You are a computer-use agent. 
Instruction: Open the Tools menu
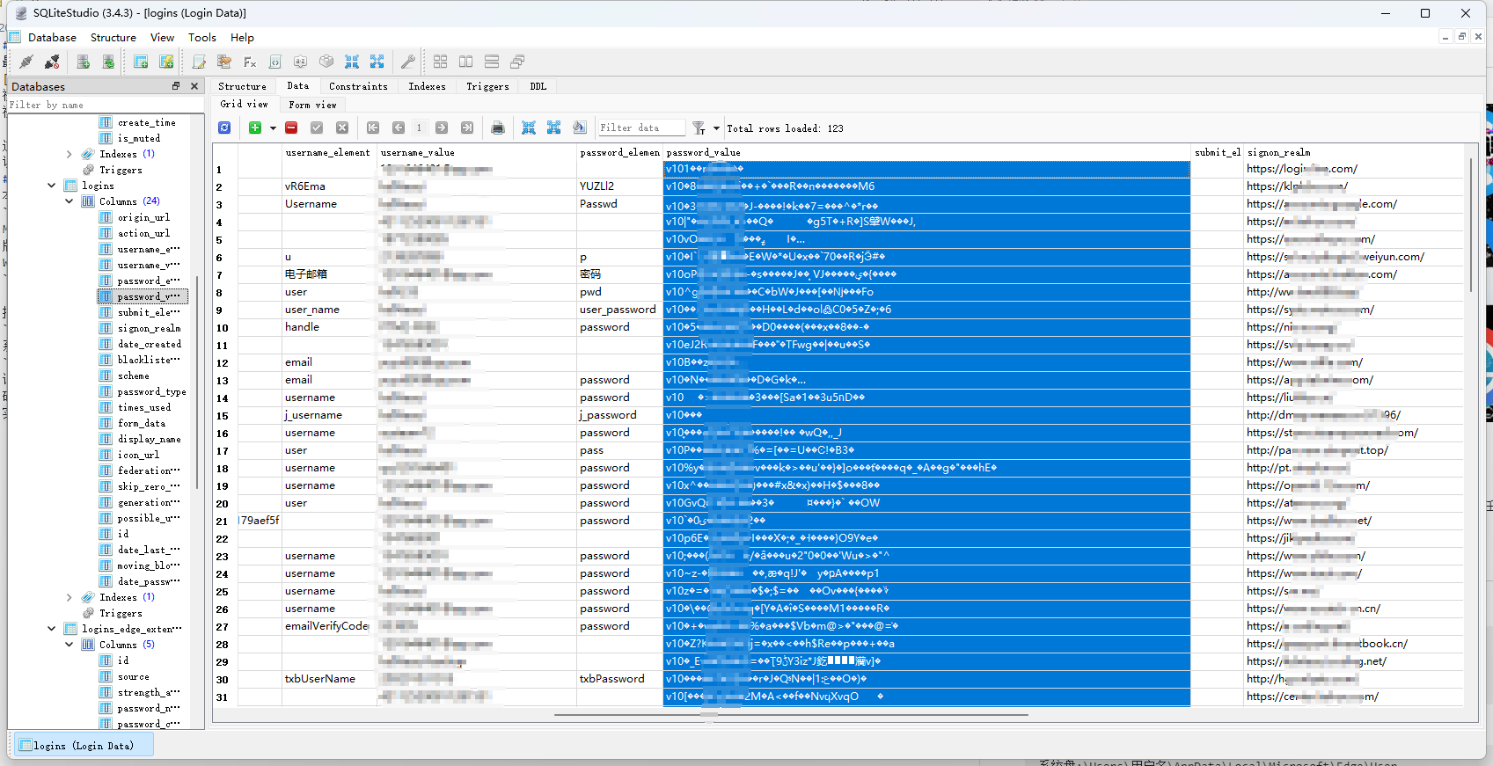[201, 38]
